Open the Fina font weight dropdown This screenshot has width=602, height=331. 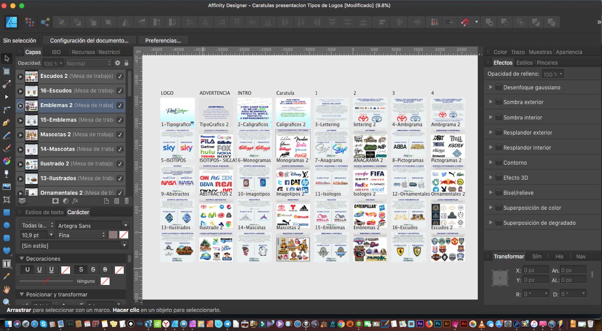pos(82,235)
